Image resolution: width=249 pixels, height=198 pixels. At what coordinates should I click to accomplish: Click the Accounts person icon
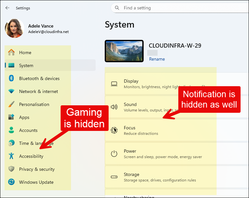[12, 130]
